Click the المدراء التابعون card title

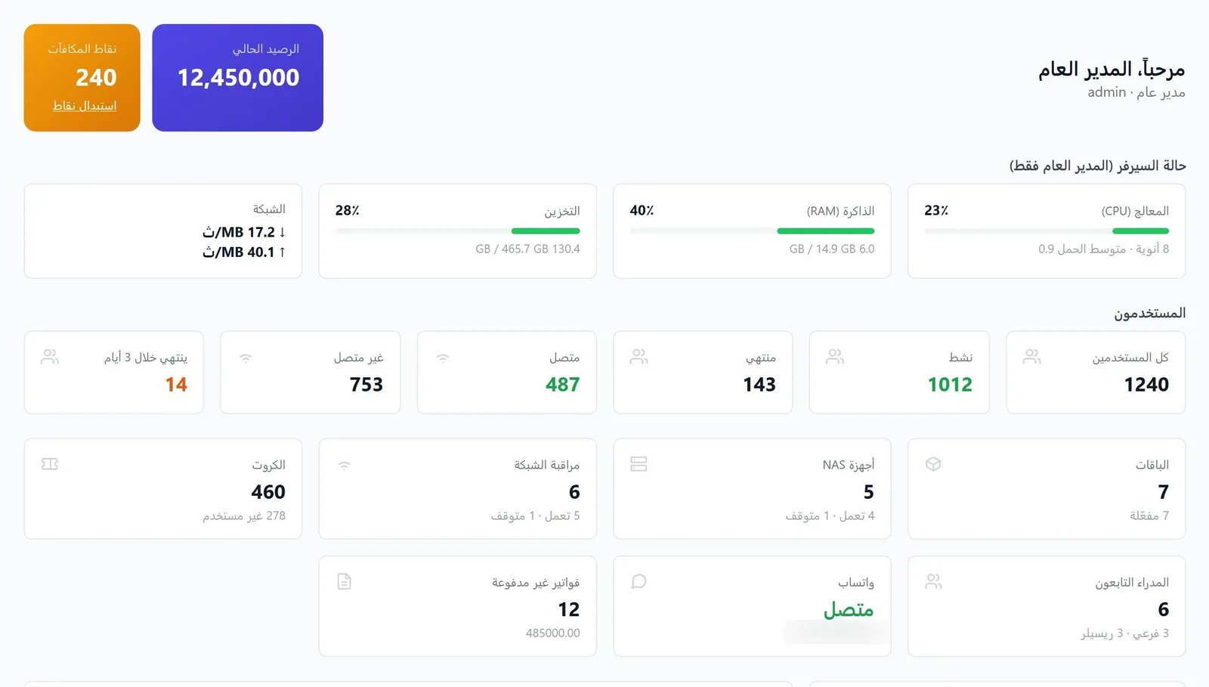tap(1132, 583)
